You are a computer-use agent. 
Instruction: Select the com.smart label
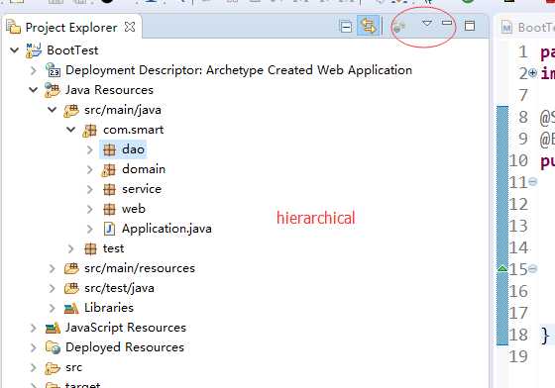[134, 130]
